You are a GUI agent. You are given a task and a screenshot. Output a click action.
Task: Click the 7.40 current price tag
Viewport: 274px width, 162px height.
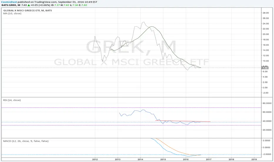click(265, 68)
